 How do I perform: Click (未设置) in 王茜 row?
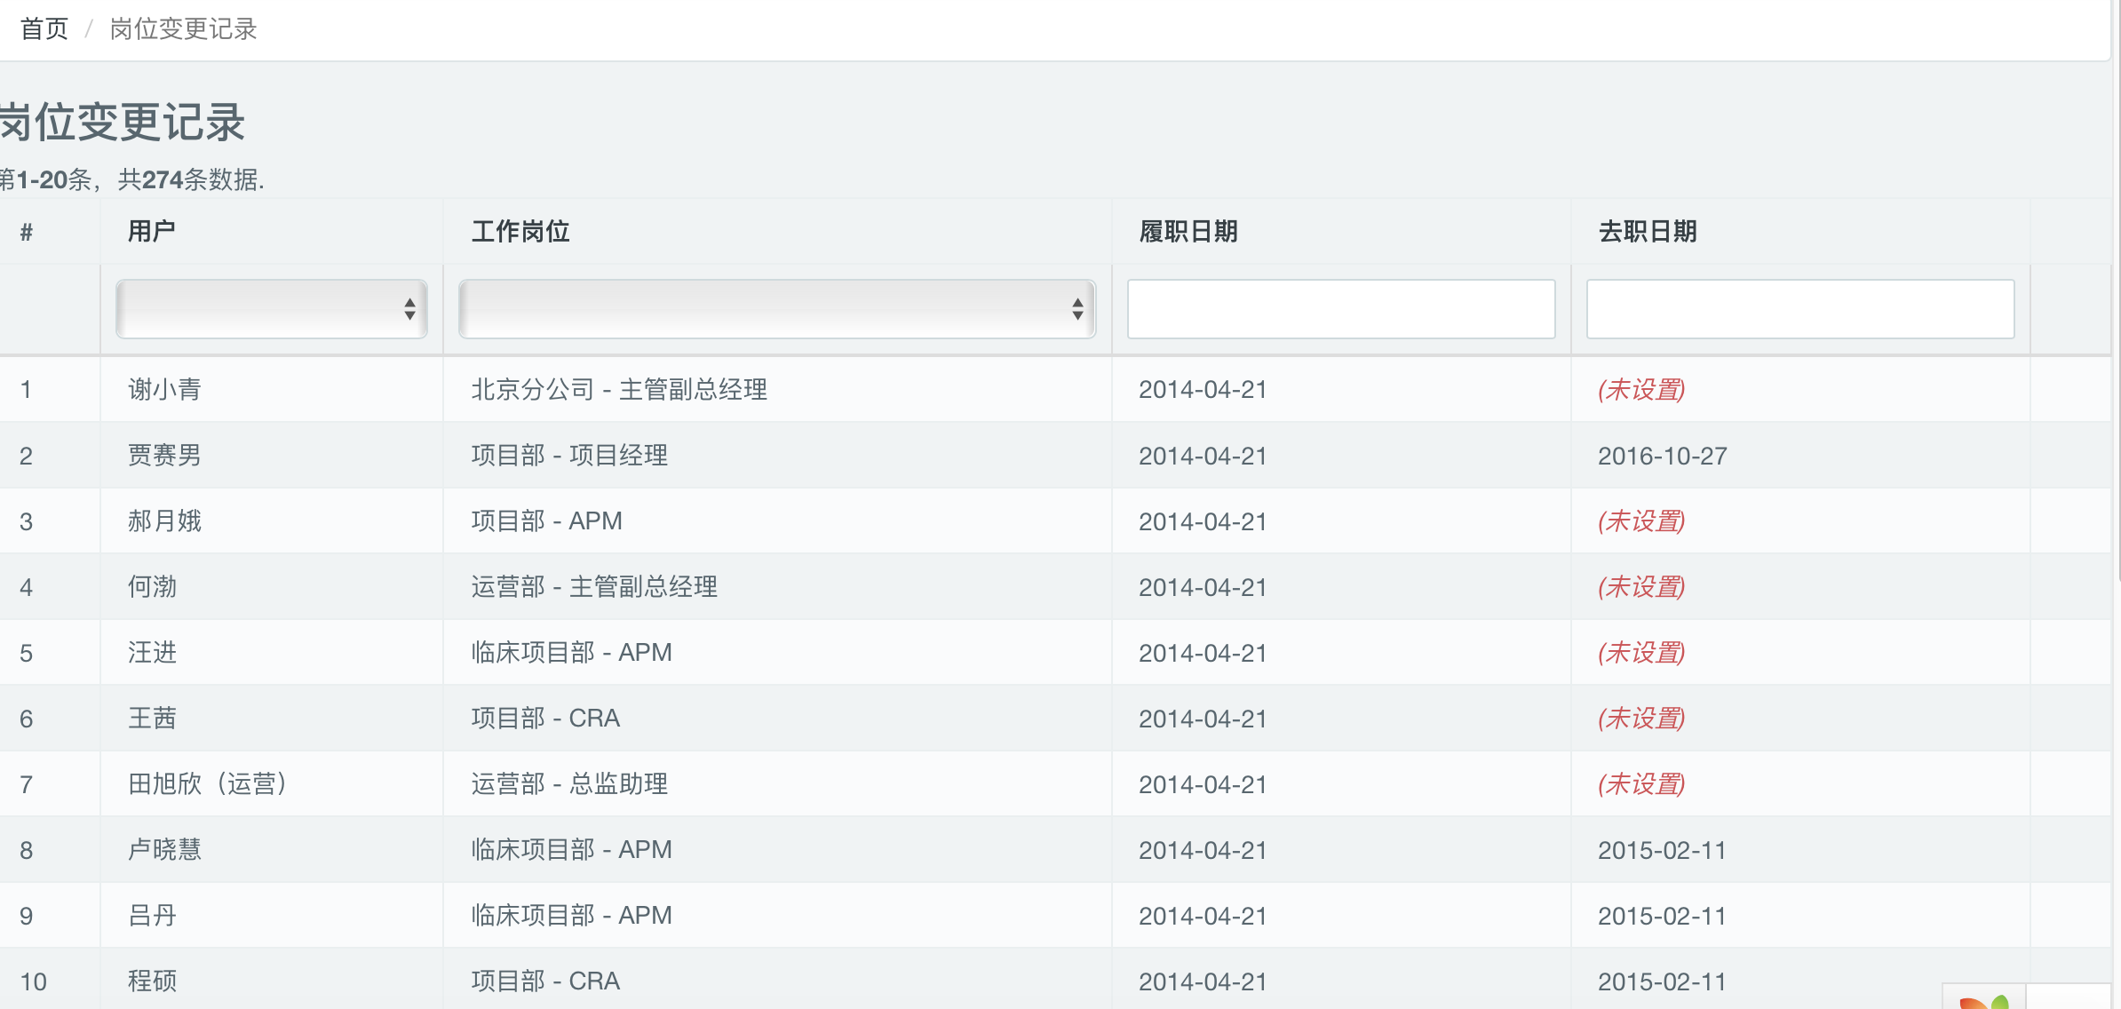click(x=1641, y=718)
